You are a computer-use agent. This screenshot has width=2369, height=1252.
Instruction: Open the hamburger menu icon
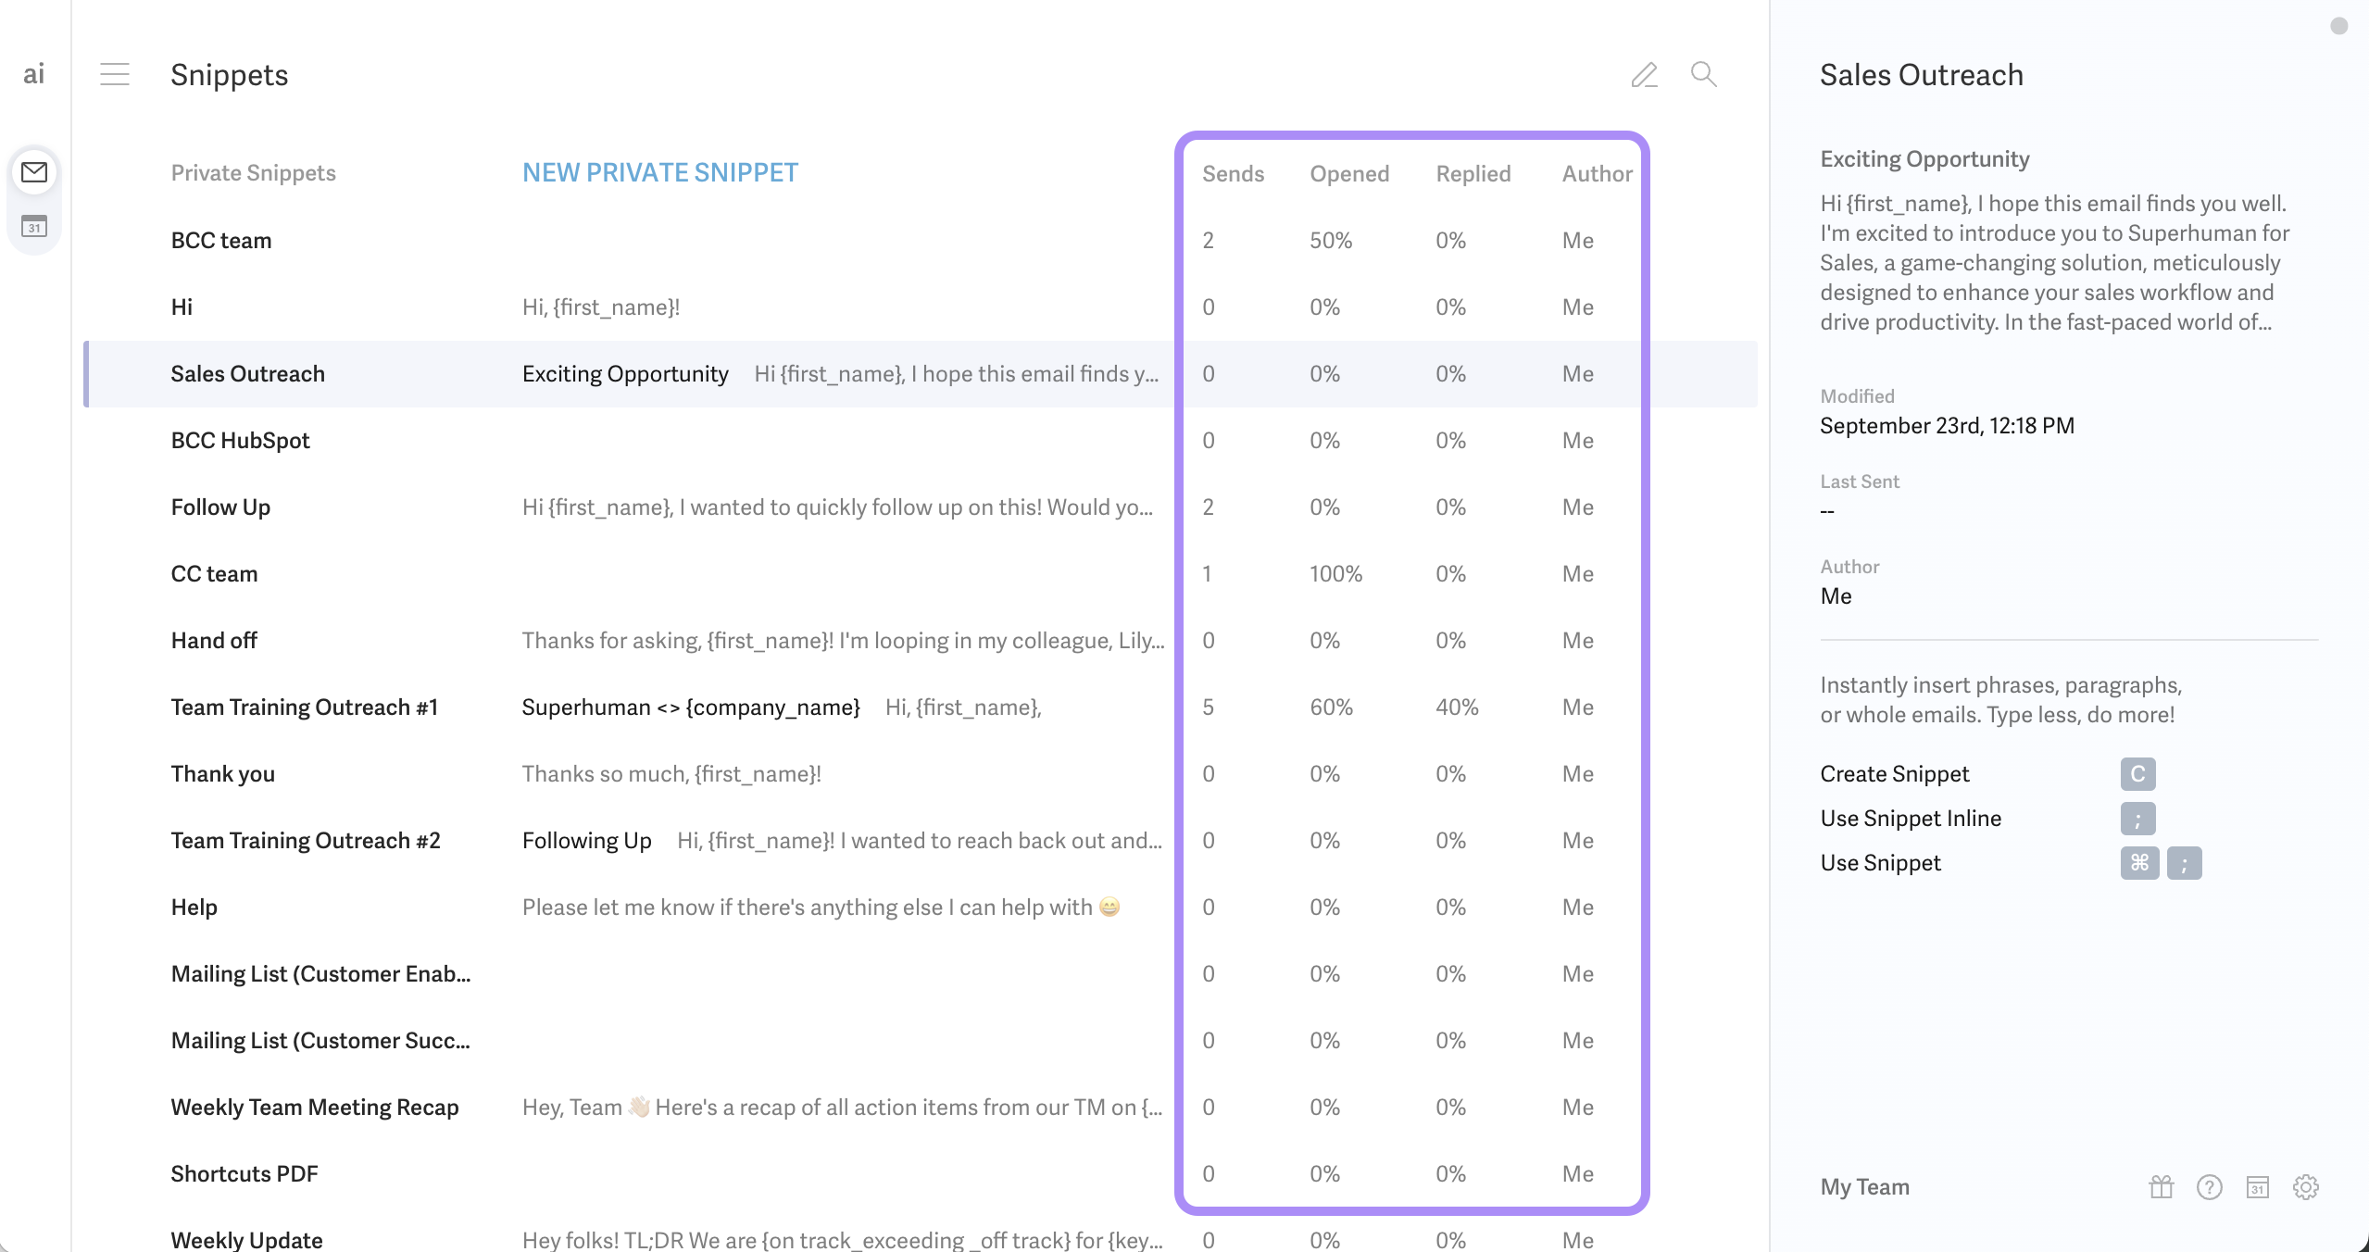pos(115,74)
